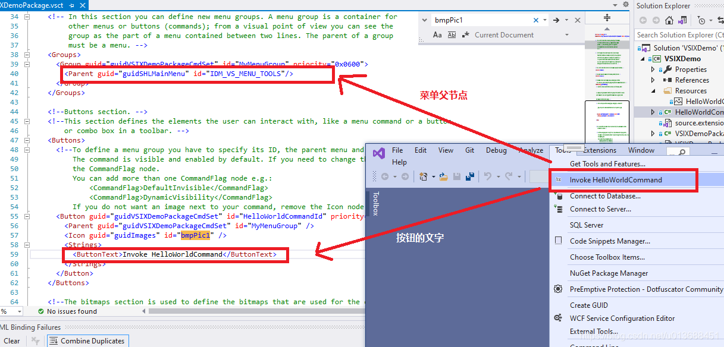Click Save toolbar icon
Screen dimensions: 724x347
[457, 176]
